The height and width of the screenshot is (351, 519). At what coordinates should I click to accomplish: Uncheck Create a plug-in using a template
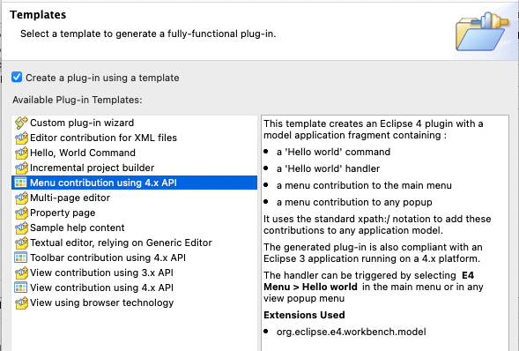17,77
